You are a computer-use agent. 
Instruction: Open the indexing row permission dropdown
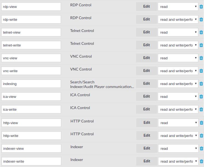coord(178,84)
